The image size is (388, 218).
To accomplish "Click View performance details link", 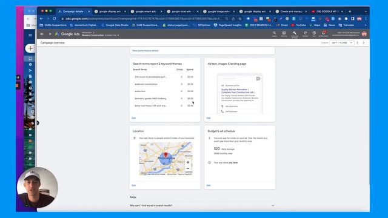I will click(145, 51).
